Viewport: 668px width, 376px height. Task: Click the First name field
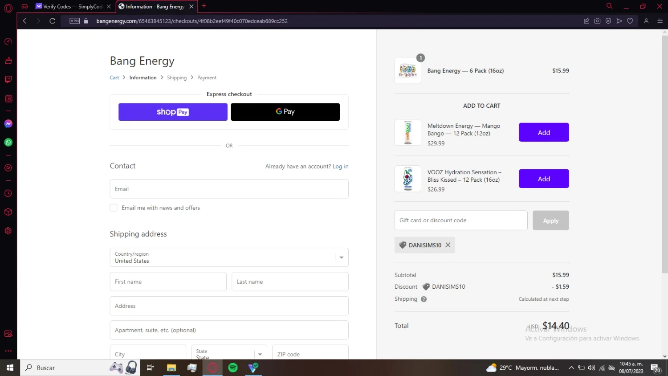[168, 282]
